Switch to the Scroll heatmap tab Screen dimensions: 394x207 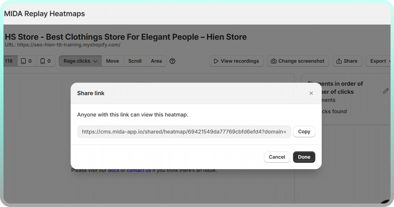pos(135,61)
